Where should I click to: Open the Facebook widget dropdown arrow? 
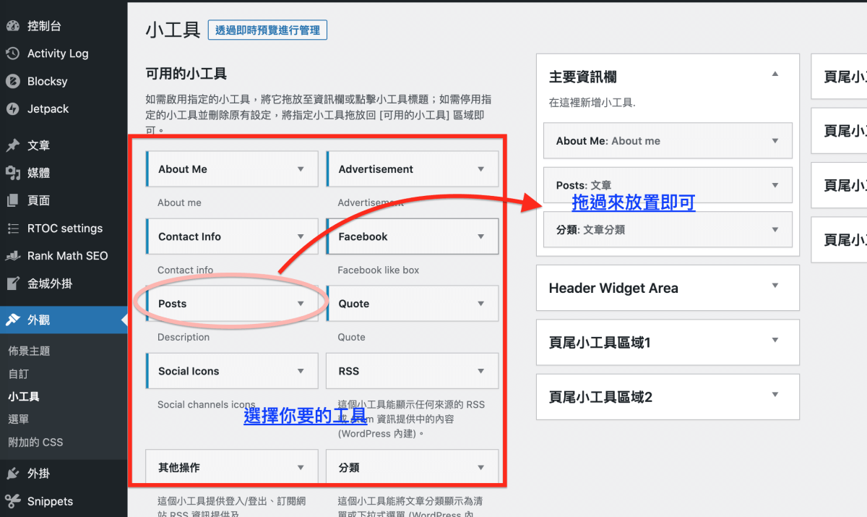pyautogui.click(x=480, y=236)
